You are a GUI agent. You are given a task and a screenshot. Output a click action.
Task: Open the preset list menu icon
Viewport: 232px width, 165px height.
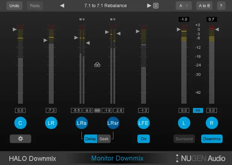pos(156,6)
